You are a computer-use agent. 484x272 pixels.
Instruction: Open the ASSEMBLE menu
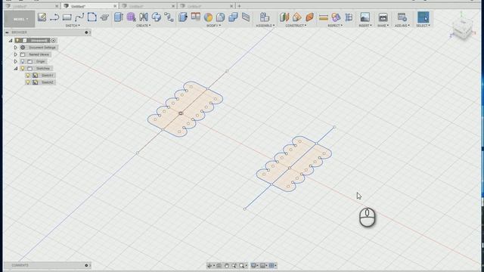coord(265,26)
